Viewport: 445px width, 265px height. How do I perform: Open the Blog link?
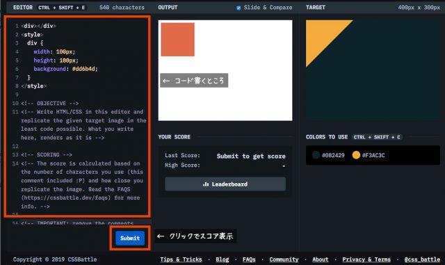click(222, 259)
